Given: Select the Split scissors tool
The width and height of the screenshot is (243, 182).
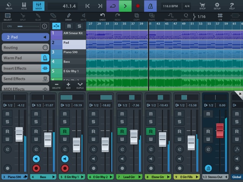Looking at the screenshot, I should (x=23, y=17).
